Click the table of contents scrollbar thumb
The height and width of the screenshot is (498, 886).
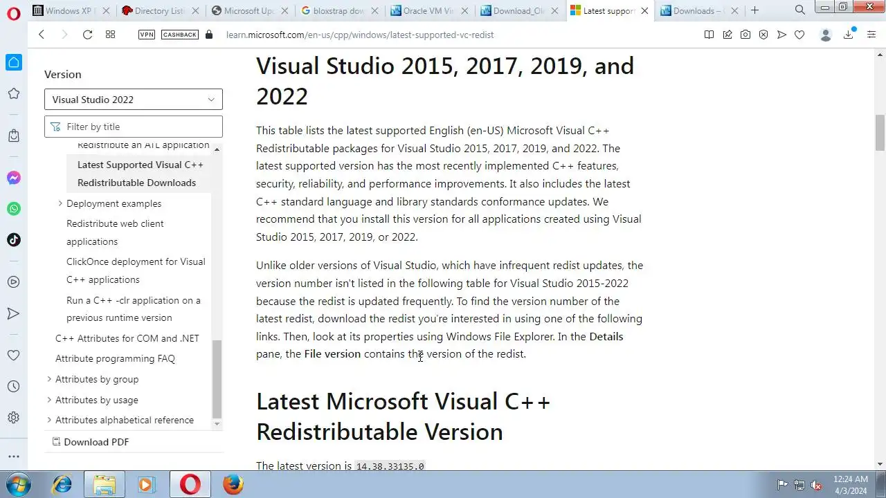point(217,379)
